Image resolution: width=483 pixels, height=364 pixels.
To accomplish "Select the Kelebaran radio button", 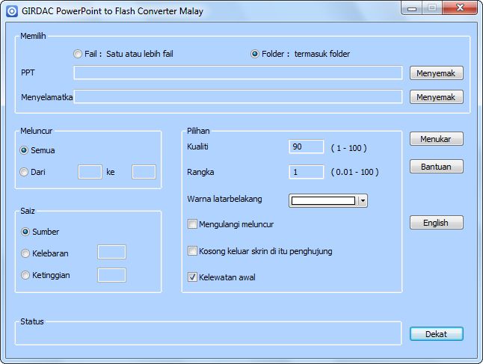I will pyautogui.click(x=25, y=253).
